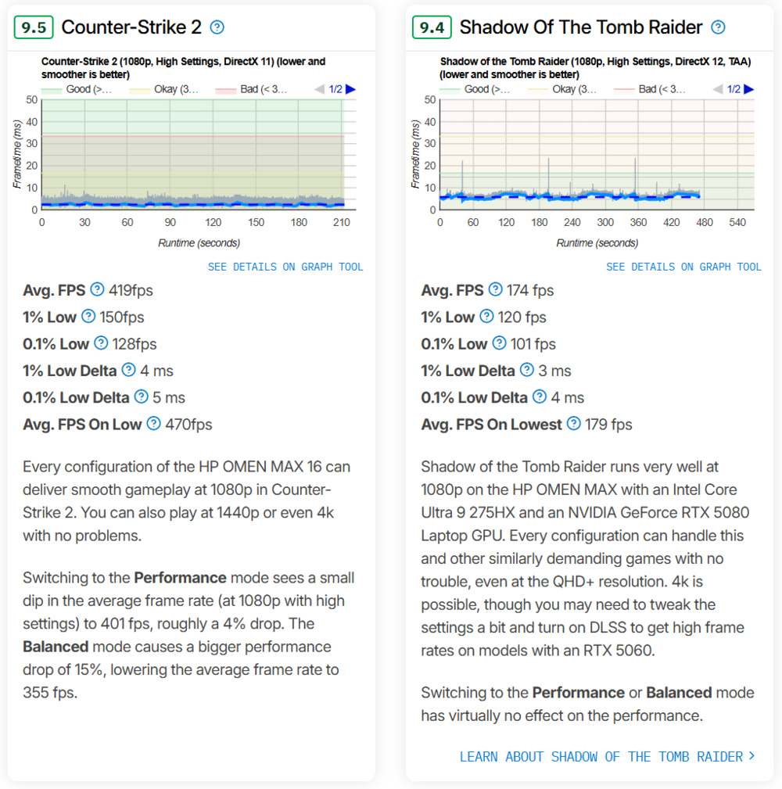This screenshot has width=782, height=789.
Task: Open See Details On Graph Tool for Counter-Strike 2
Action: [285, 267]
